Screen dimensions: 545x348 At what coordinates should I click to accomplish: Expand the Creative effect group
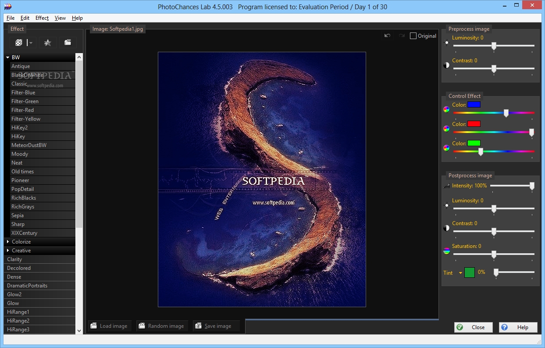8,251
